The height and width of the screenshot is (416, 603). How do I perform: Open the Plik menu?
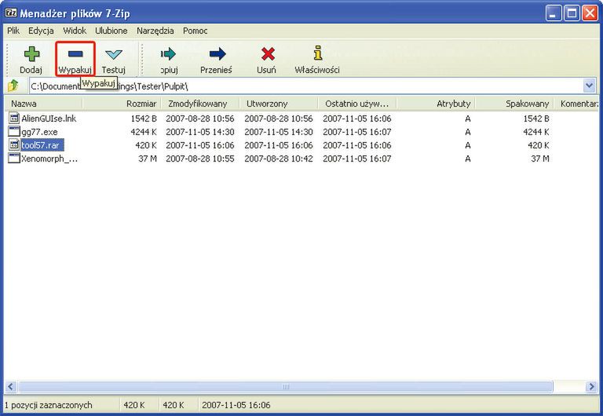[x=13, y=31]
